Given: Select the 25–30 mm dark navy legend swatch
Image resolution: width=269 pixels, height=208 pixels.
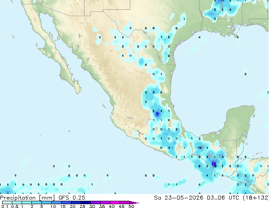Looking at the screenshot, I should point(85,202).
